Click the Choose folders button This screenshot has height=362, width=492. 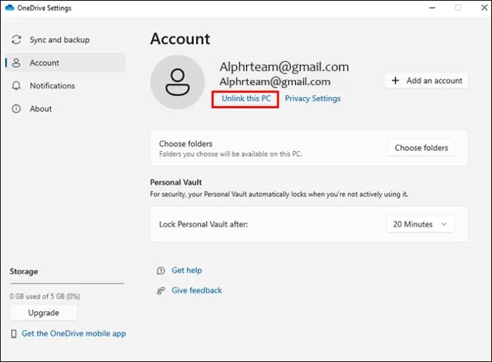coord(421,148)
